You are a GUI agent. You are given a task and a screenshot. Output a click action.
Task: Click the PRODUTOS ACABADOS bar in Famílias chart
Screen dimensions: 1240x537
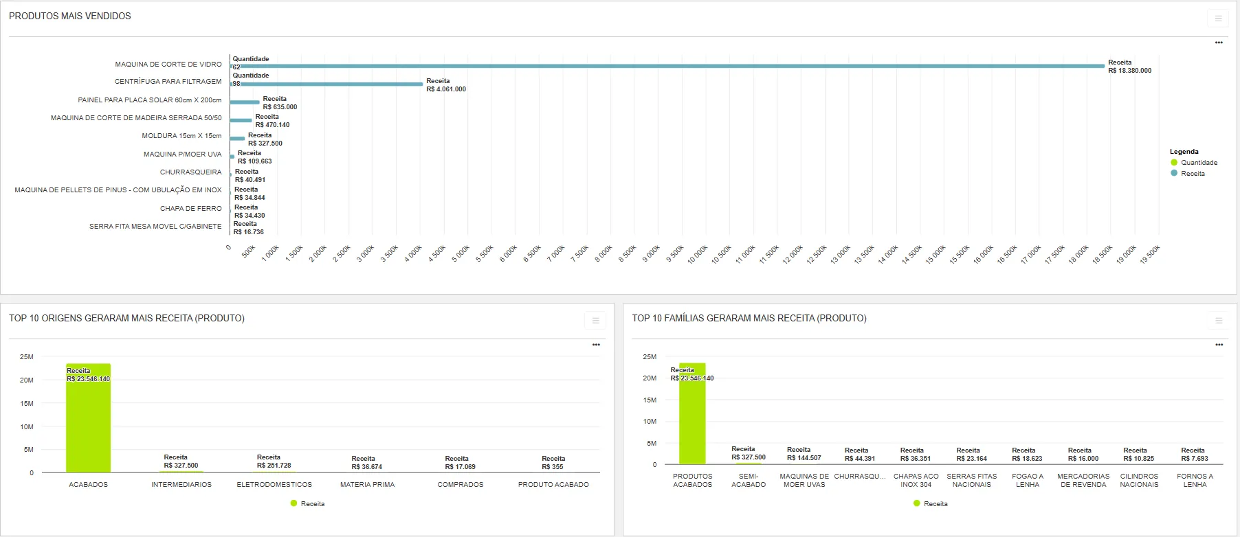click(692, 419)
